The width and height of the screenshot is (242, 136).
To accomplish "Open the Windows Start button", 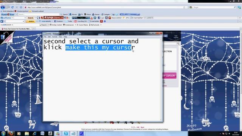I will point(3,133).
